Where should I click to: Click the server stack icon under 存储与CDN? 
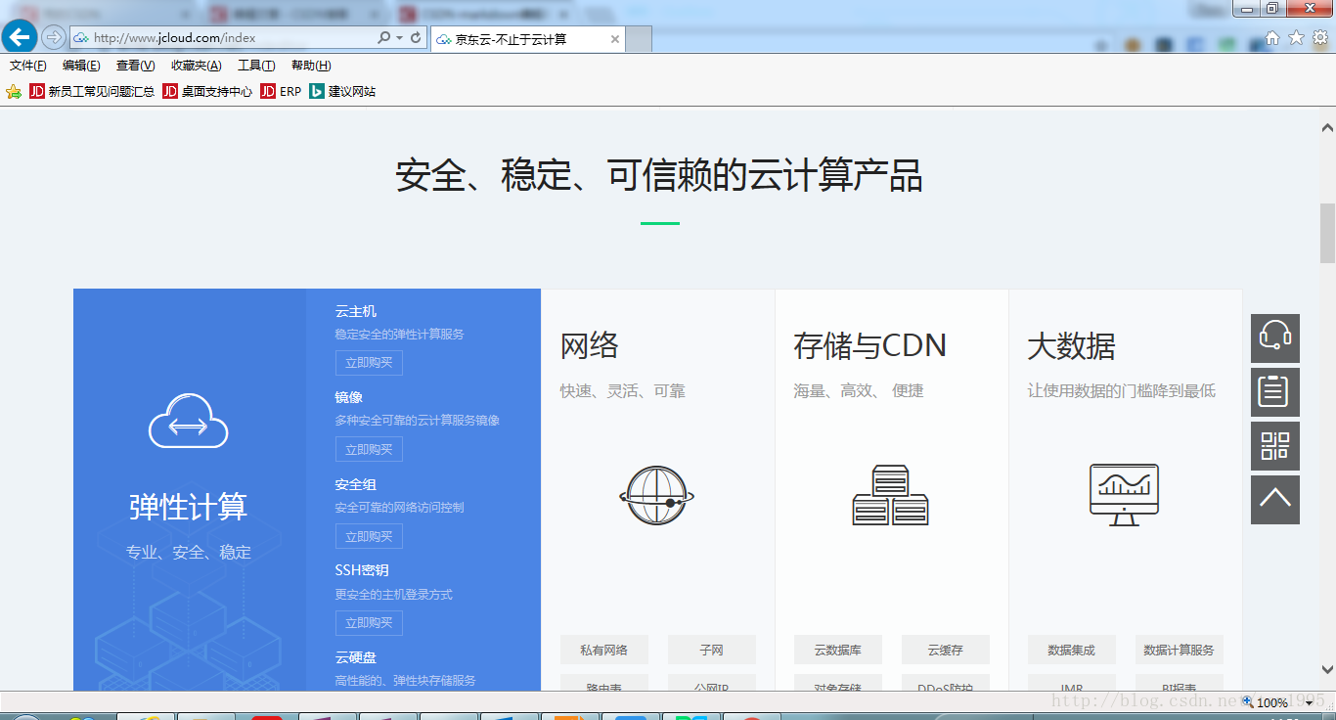click(890, 495)
